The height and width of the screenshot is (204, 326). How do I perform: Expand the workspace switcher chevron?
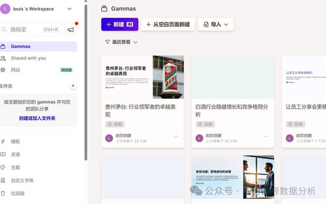click(x=70, y=9)
